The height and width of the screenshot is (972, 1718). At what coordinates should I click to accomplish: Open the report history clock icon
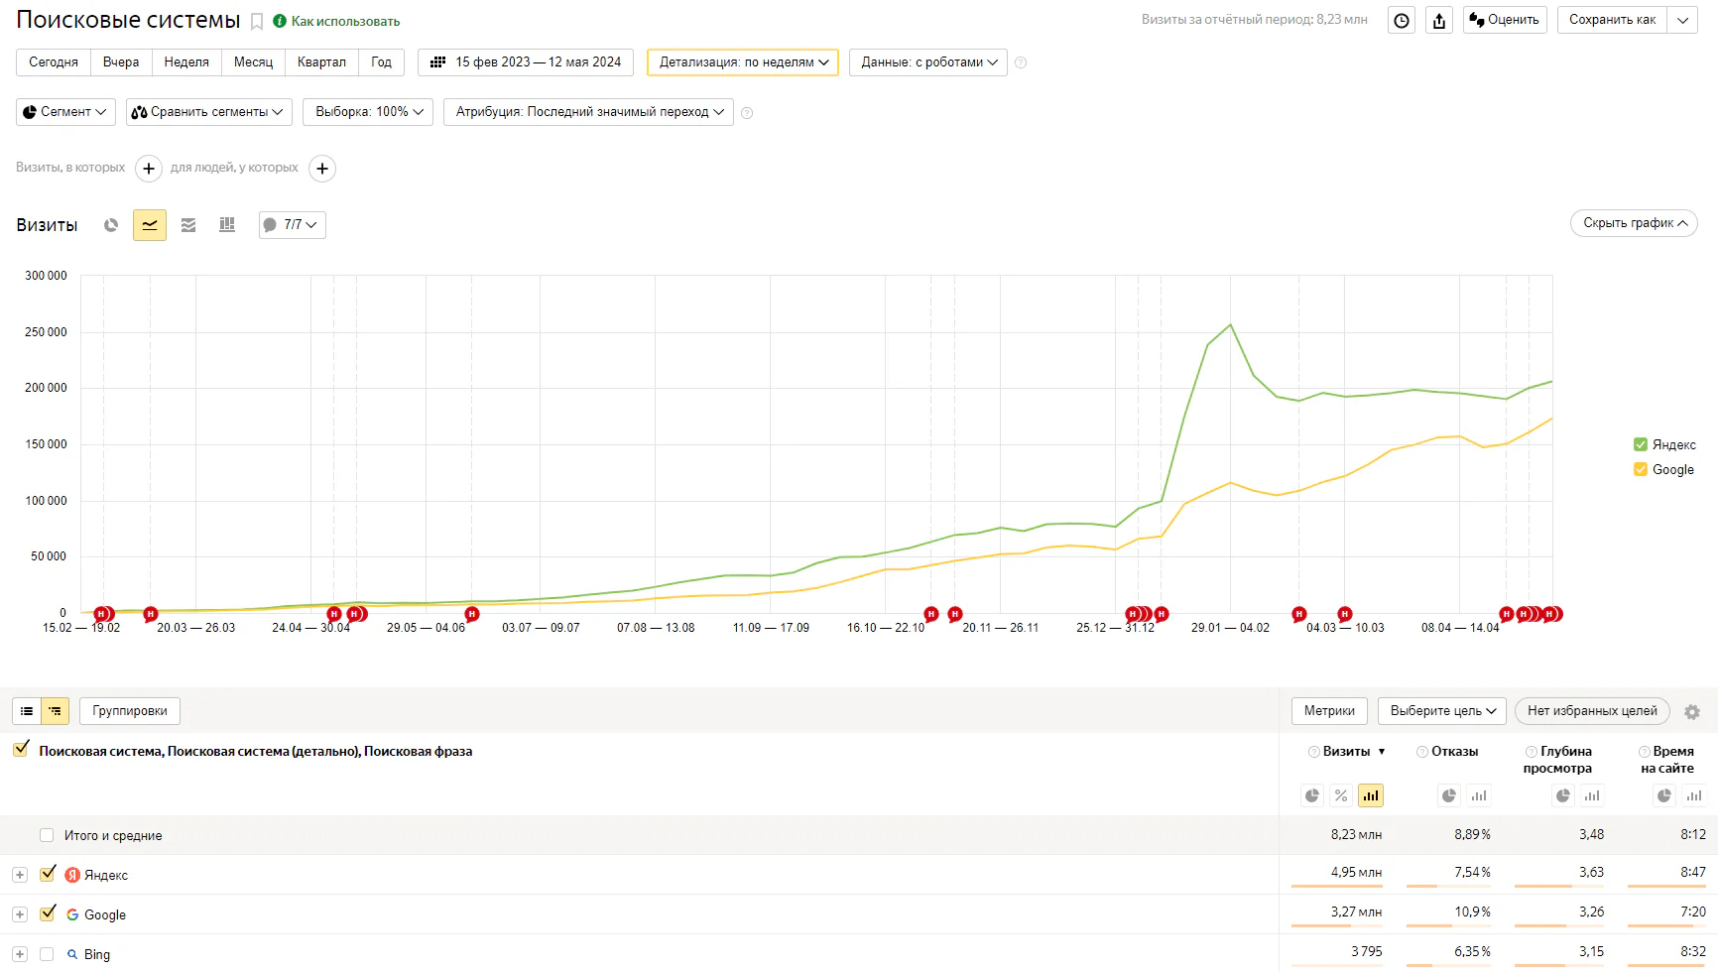pos(1401,20)
